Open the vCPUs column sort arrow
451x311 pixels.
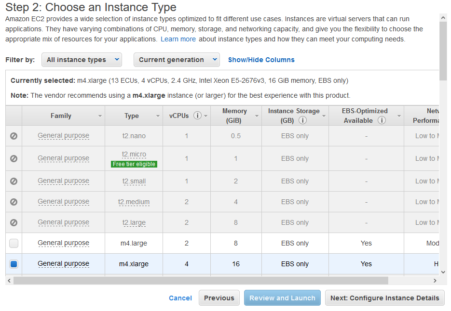coord(205,116)
